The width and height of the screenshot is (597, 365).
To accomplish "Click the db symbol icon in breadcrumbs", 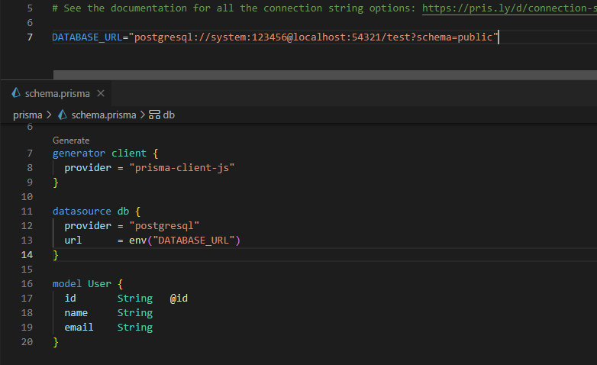I will pos(154,115).
